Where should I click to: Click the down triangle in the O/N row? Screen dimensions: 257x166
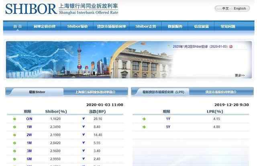84,119
